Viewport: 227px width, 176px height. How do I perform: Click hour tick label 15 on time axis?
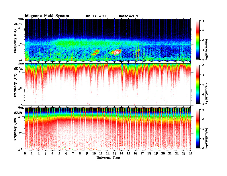[x=128, y=154]
